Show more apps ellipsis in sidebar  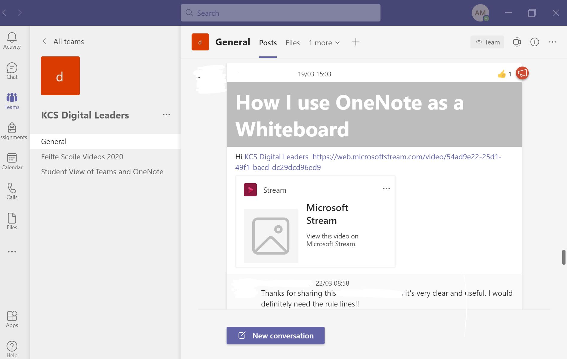[x=12, y=252]
